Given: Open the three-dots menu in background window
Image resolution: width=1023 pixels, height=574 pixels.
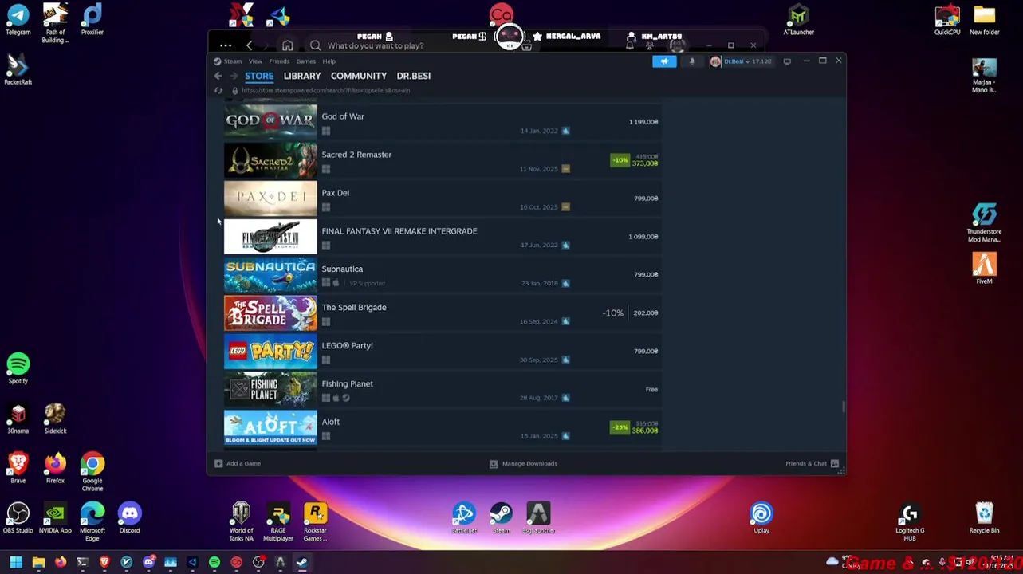Looking at the screenshot, I should point(226,45).
